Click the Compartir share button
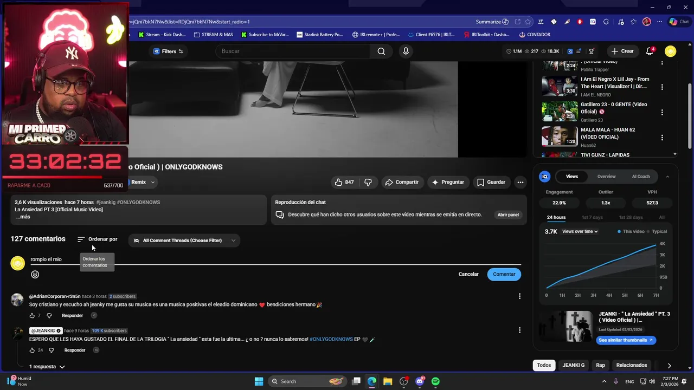The height and width of the screenshot is (390, 694). (x=402, y=182)
